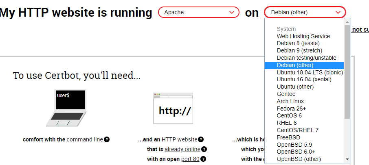Select OpenBSD 6.0+ option
This screenshot has width=369, height=165.
pyautogui.click(x=304, y=152)
